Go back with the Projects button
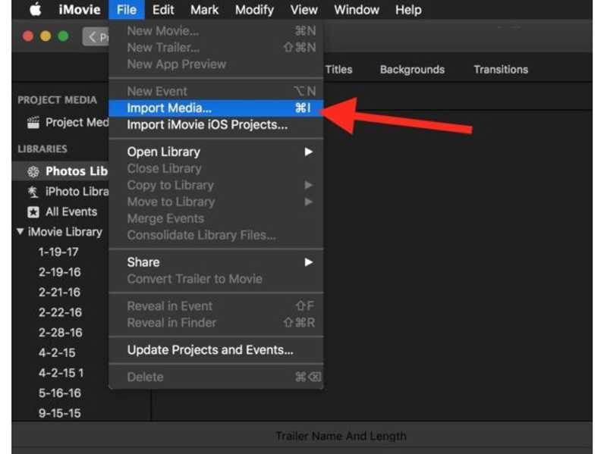This screenshot has width=607, height=454. (96, 36)
